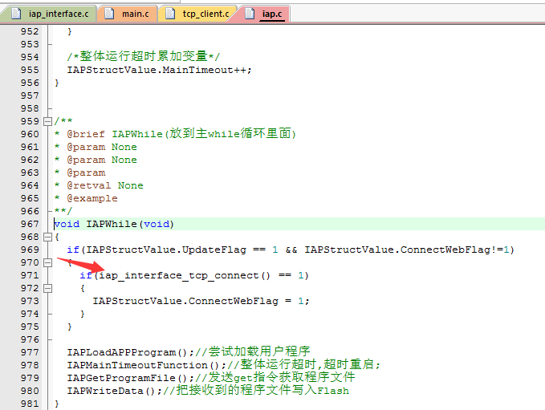Image resolution: width=545 pixels, height=410 pixels.
Task: Click the 发送get指令获取程序文件 comment
Action: point(275,377)
